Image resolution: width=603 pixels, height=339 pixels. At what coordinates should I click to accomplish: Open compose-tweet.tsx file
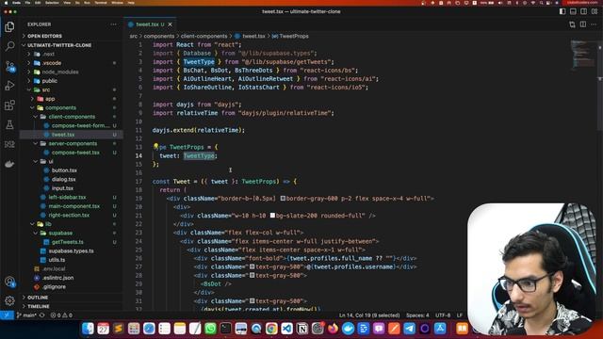click(72, 153)
